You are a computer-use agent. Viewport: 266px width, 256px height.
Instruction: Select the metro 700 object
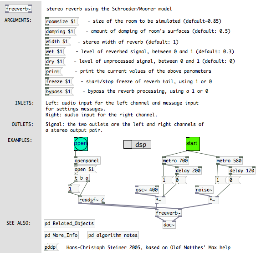pyautogui.click(x=175, y=161)
